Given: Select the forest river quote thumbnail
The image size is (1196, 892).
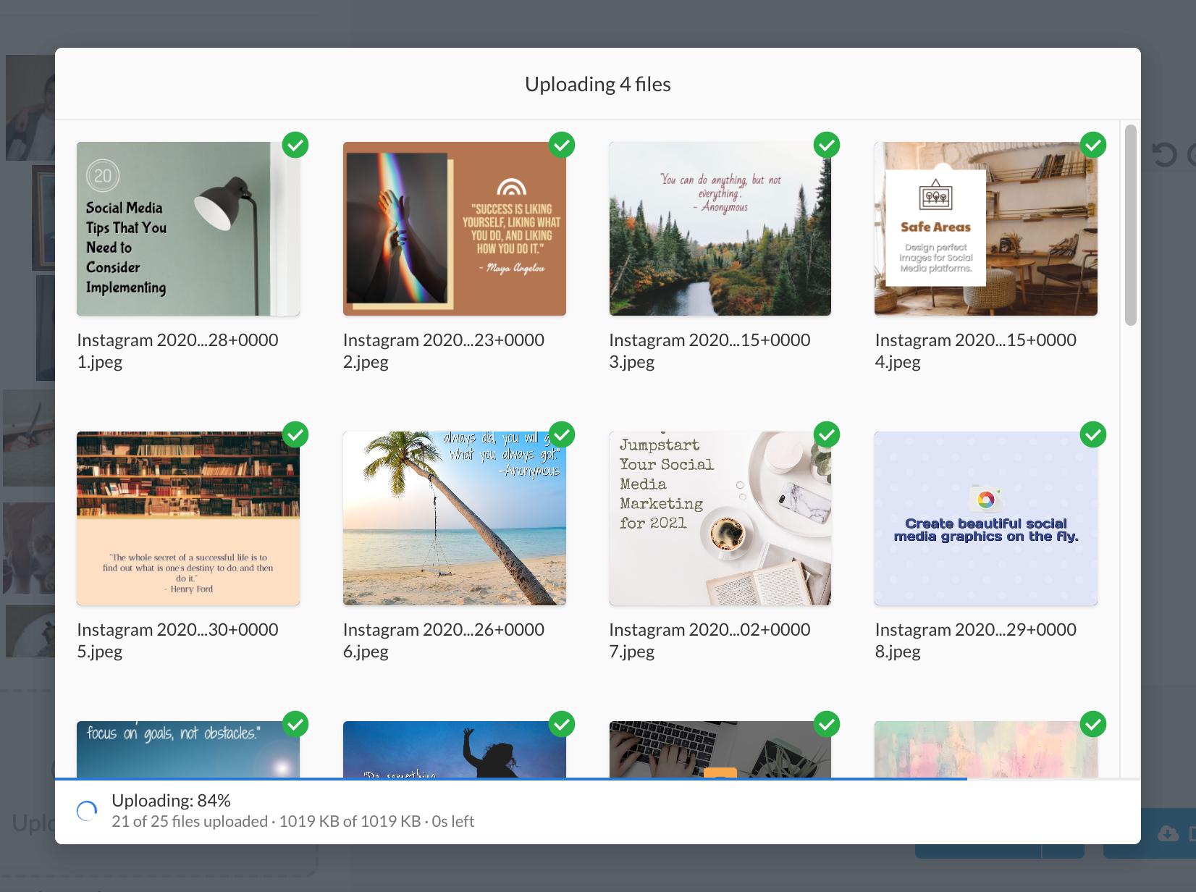Looking at the screenshot, I should click(720, 229).
